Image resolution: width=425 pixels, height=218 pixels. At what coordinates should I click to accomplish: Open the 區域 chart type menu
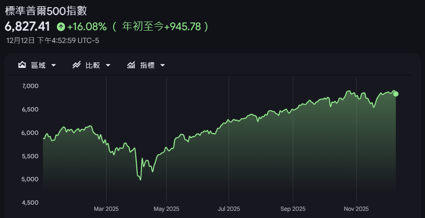point(37,65)
